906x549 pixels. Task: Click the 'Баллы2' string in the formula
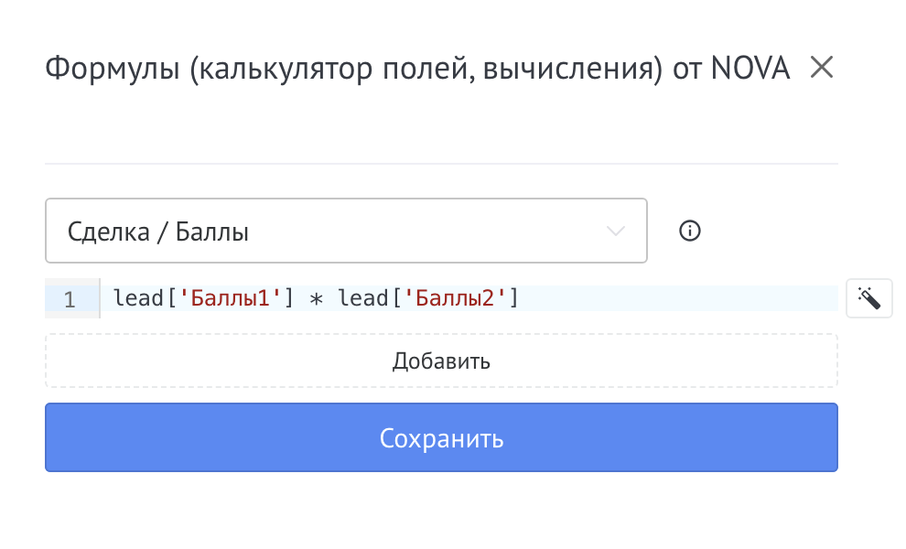pos(455,298)
